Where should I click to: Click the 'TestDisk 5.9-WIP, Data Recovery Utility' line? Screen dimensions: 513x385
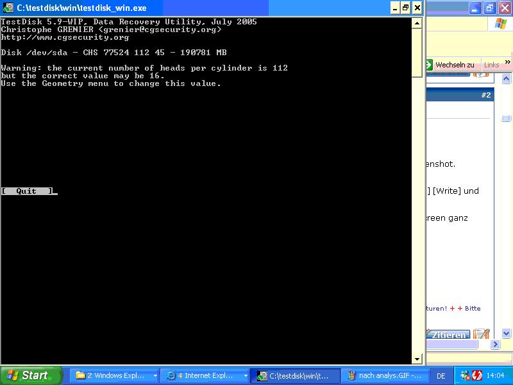coord(129,22)
